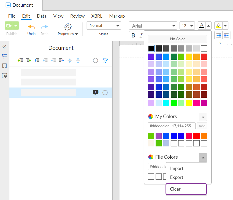Click the move section up icon
233x200 pixels.
pos(37,60)
